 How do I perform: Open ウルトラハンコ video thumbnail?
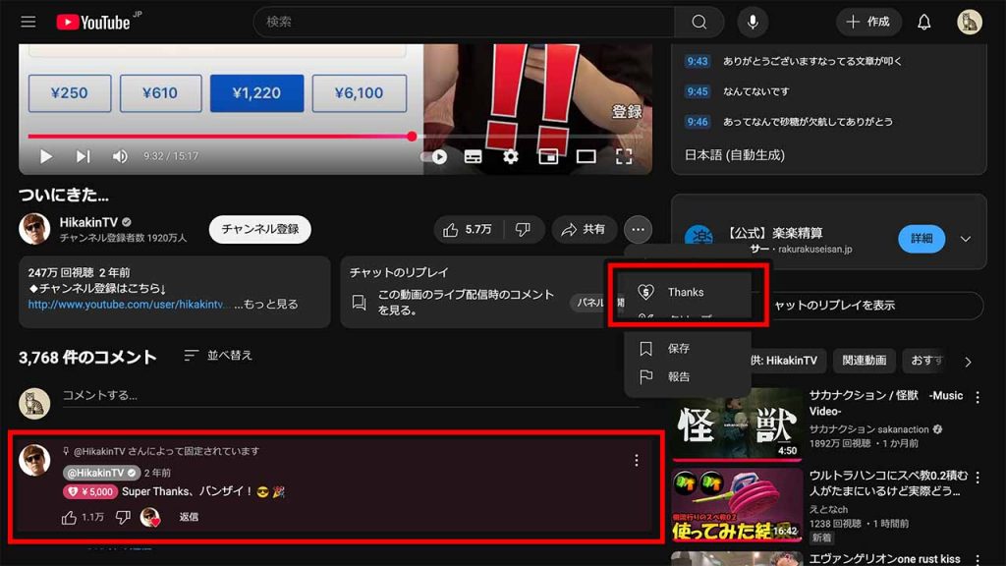[x=737, y=505]
